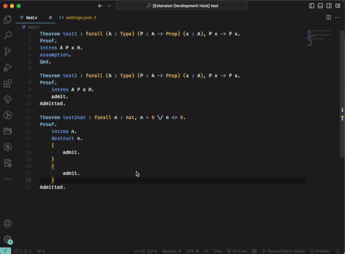Open the Search view in the activity bar
The width and height of the screenshot is (345, 254).
[7, 36]
